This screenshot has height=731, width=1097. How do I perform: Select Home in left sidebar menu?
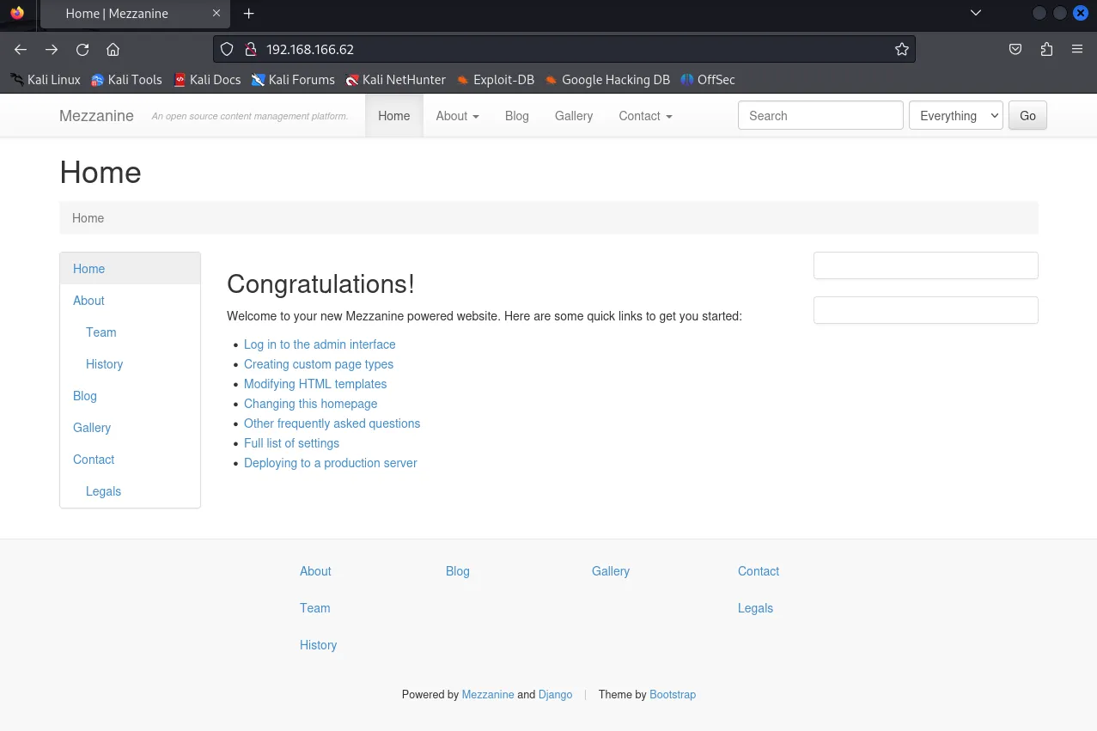click(130, 269)
